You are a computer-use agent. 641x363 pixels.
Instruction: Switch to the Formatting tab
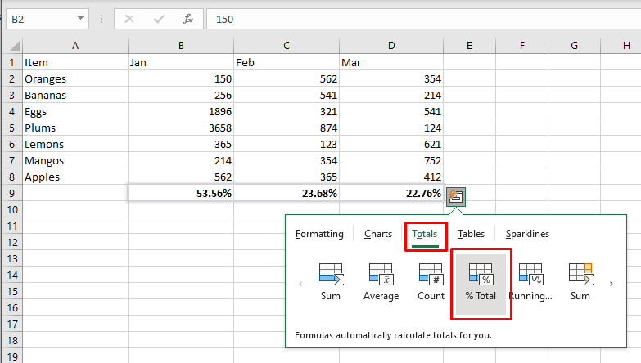point(319,234)
